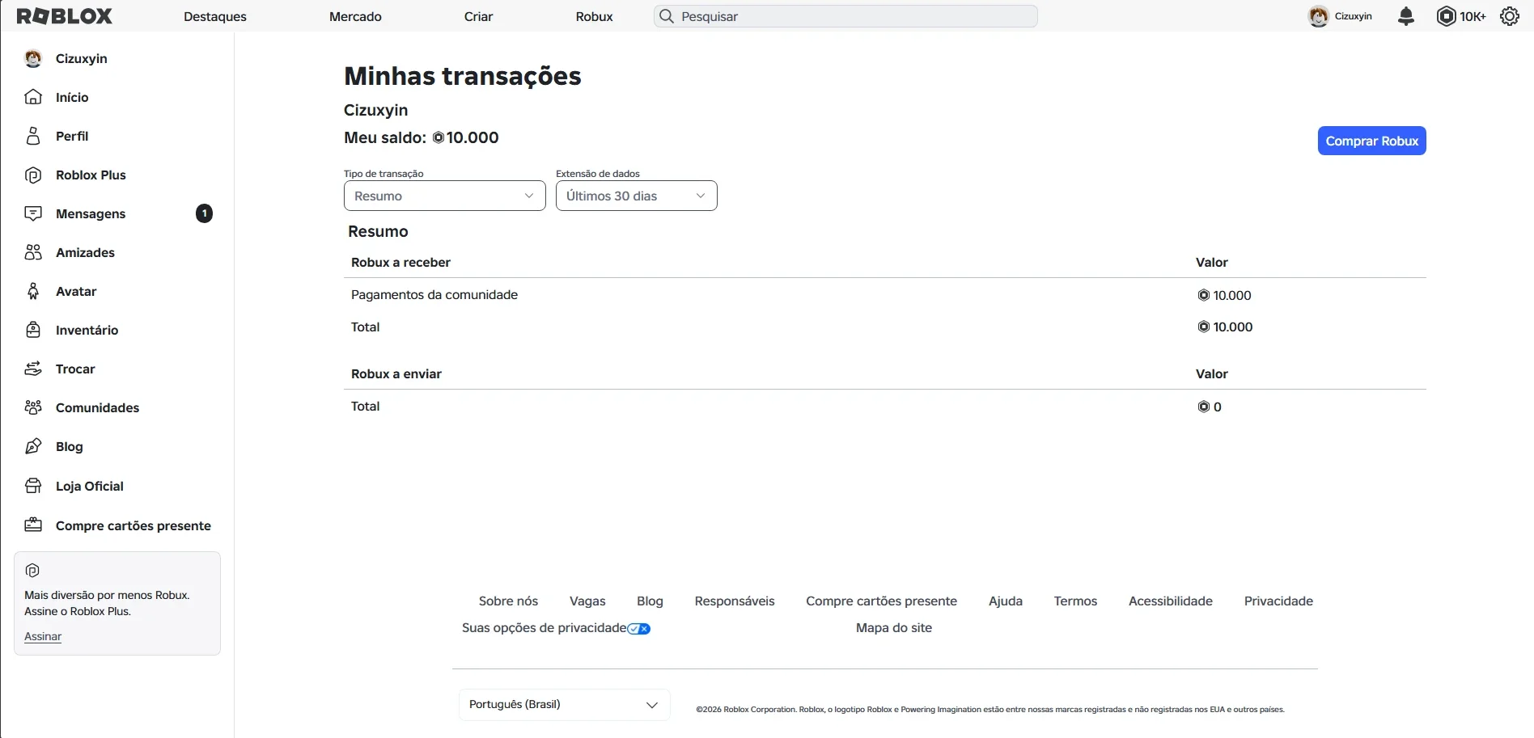The image size is (1534, 738).
Task: Click the Amizades people icon
Action: pos(33,252)
